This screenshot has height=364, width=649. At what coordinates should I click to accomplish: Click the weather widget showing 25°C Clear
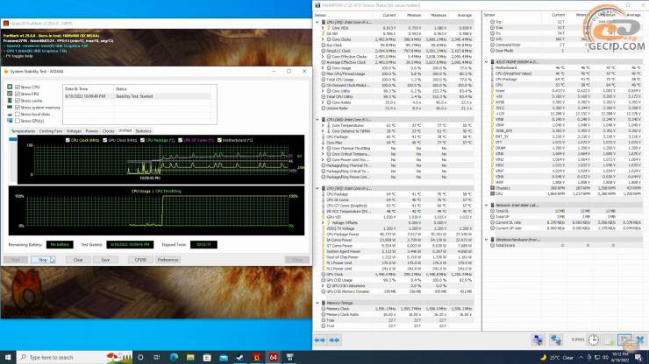point(557,357)
